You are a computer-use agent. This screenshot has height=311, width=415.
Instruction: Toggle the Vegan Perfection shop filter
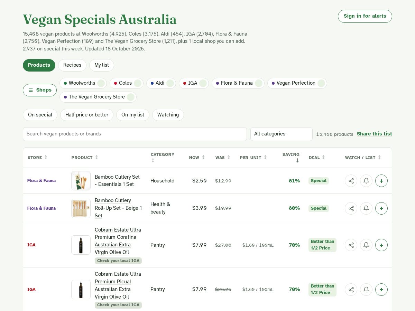[297, 83]
